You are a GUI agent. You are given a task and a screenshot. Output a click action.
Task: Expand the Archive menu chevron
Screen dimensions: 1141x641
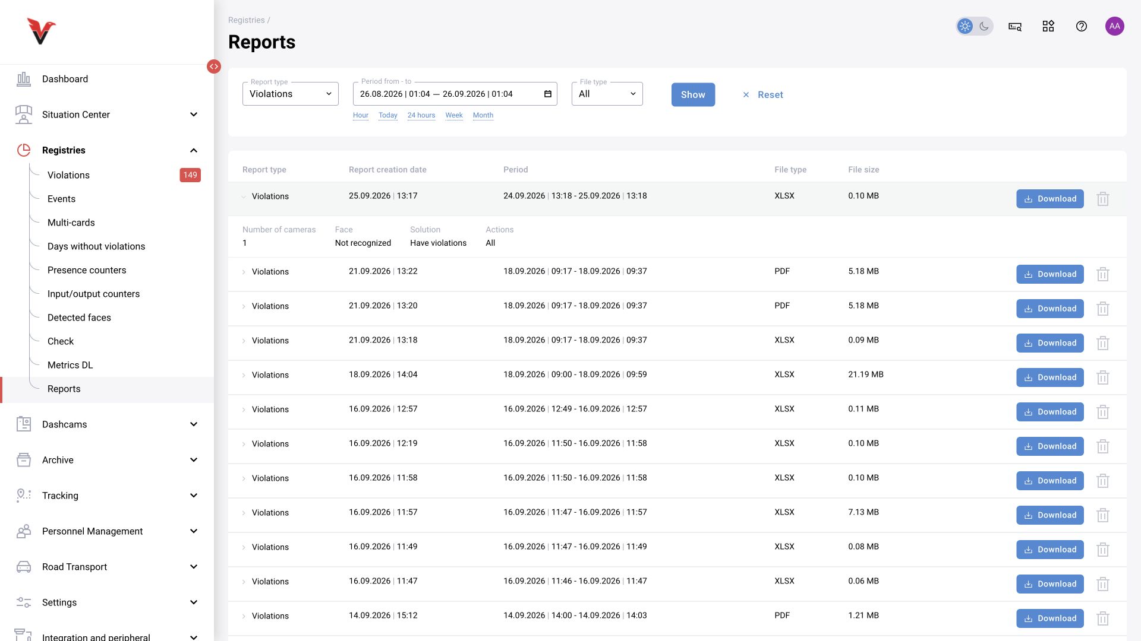(194, 459)
